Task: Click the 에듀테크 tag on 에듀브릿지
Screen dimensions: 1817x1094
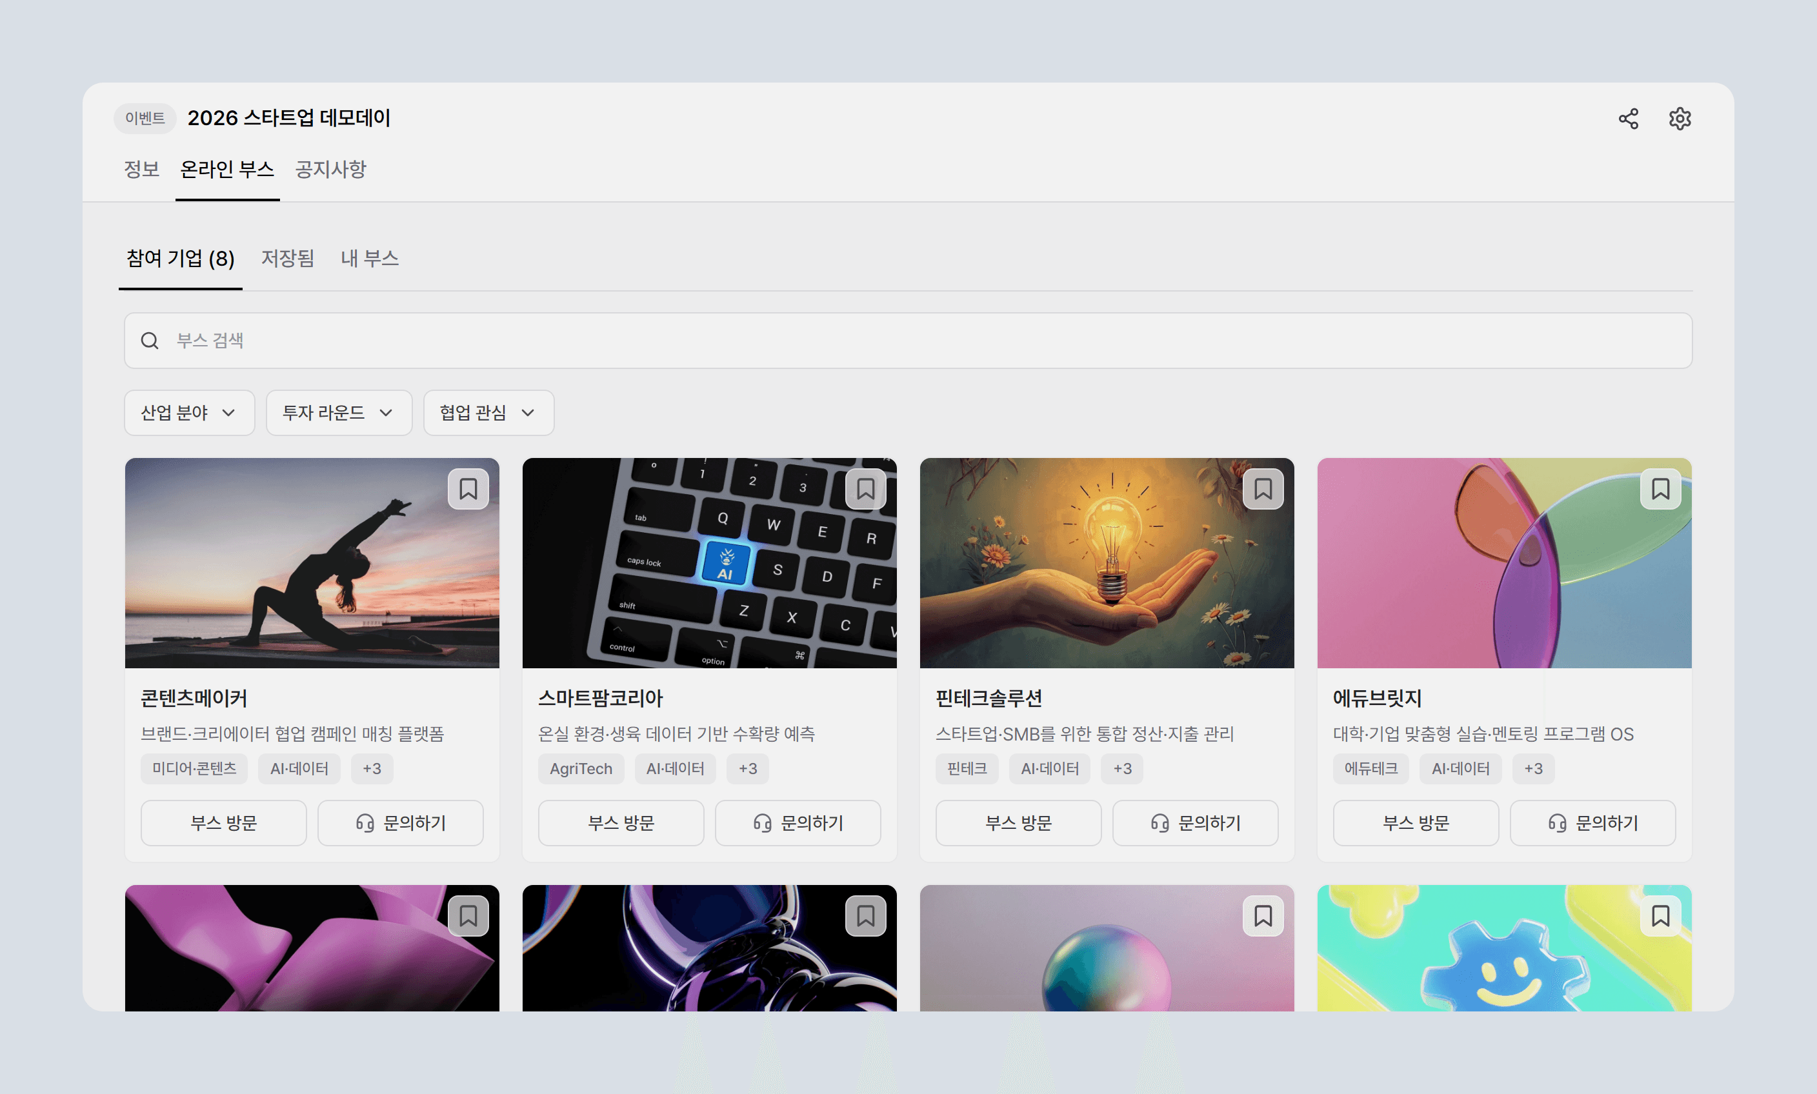Action: pyautogui.click(x=1371, y=769)
